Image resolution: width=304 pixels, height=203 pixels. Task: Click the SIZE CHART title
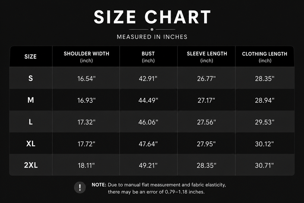point(152,17)
